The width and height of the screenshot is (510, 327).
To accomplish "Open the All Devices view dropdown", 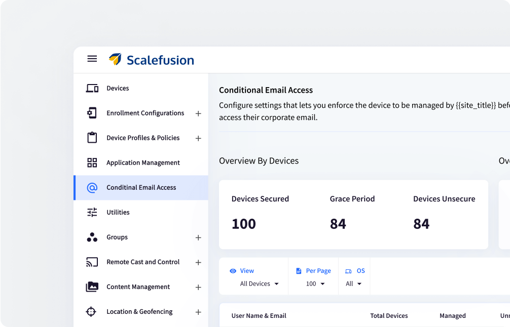I will (259, 283).
